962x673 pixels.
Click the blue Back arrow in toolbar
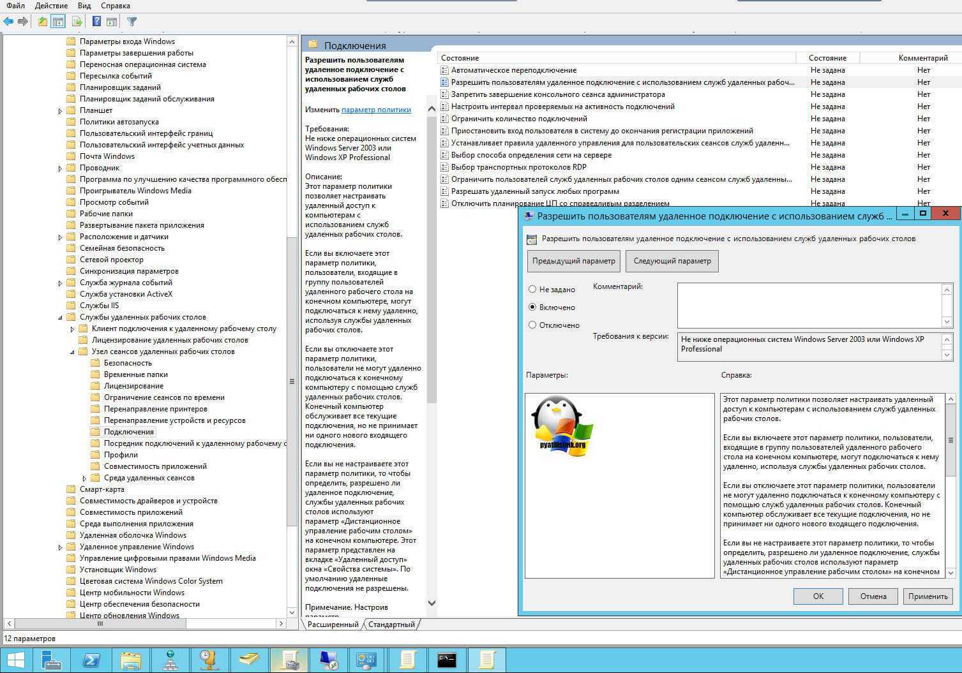point(8,22)
